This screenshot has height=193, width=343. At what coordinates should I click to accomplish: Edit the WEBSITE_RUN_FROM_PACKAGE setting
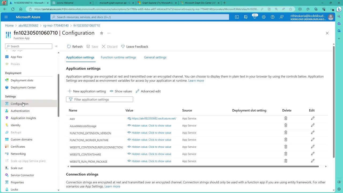tap(312, 161)
